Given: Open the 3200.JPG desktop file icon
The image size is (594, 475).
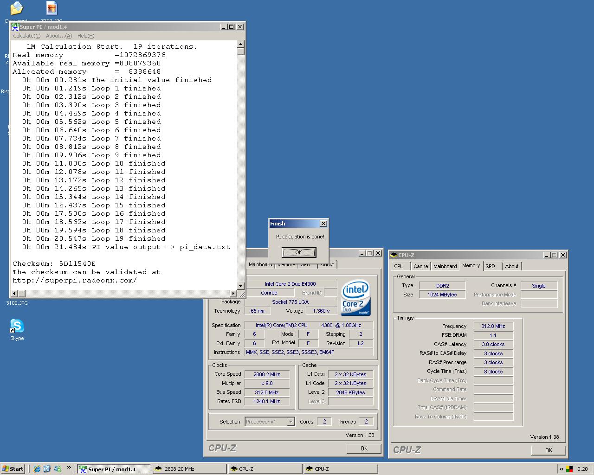Looking at the screenshot, I should pos(52,11).
